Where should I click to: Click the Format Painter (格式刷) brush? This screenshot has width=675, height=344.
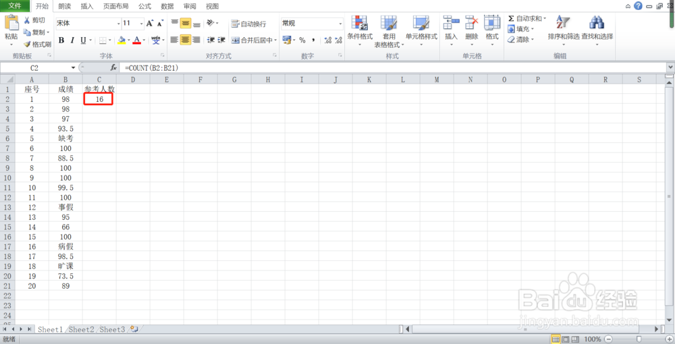[37, 45]
